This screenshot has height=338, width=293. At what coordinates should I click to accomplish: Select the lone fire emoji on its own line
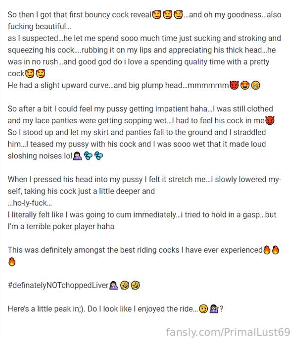12,262
